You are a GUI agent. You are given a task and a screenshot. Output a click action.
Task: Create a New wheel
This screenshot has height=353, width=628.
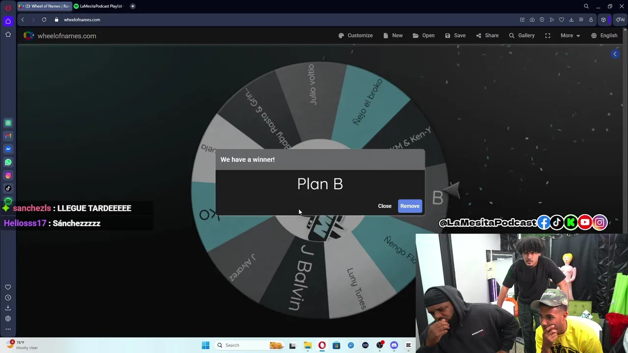(x=392, y=35)
